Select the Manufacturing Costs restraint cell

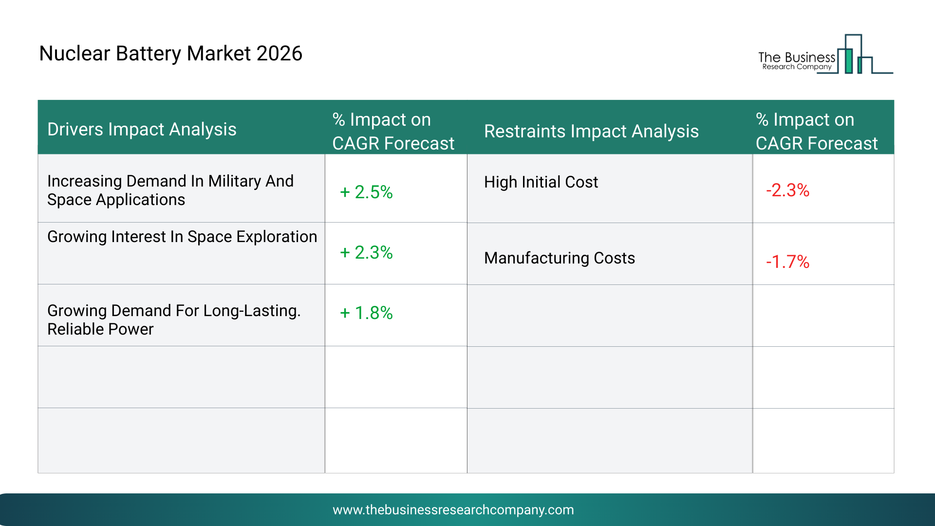pyautogui.click(x=559, y=258)
